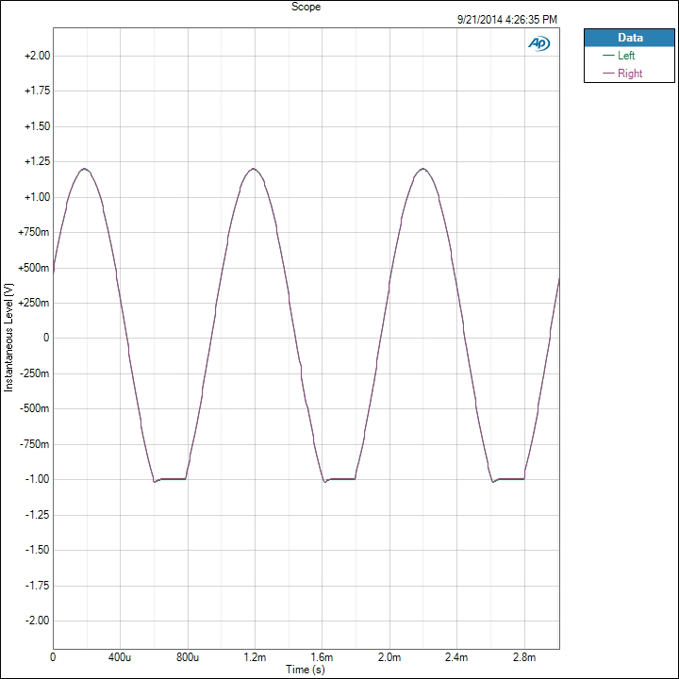Click the +2.00 Y-axis tick label

(37, 56)
